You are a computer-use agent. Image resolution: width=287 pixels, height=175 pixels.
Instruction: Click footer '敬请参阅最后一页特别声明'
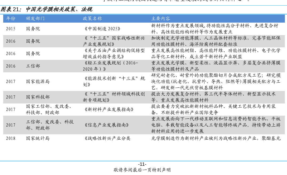pyautogui.click(x=142, y=170)
